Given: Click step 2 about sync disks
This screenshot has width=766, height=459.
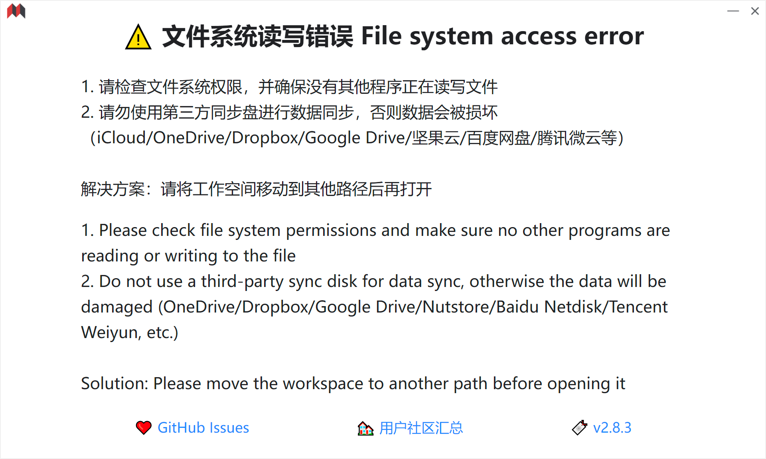Looking at the screenshot, I should (289, 113).
